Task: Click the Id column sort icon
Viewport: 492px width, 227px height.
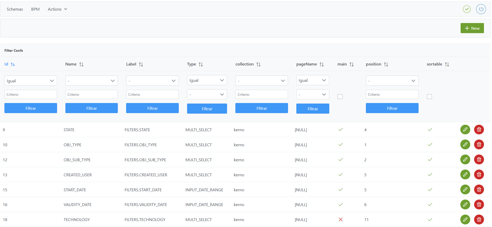Action: pos(13,64)
